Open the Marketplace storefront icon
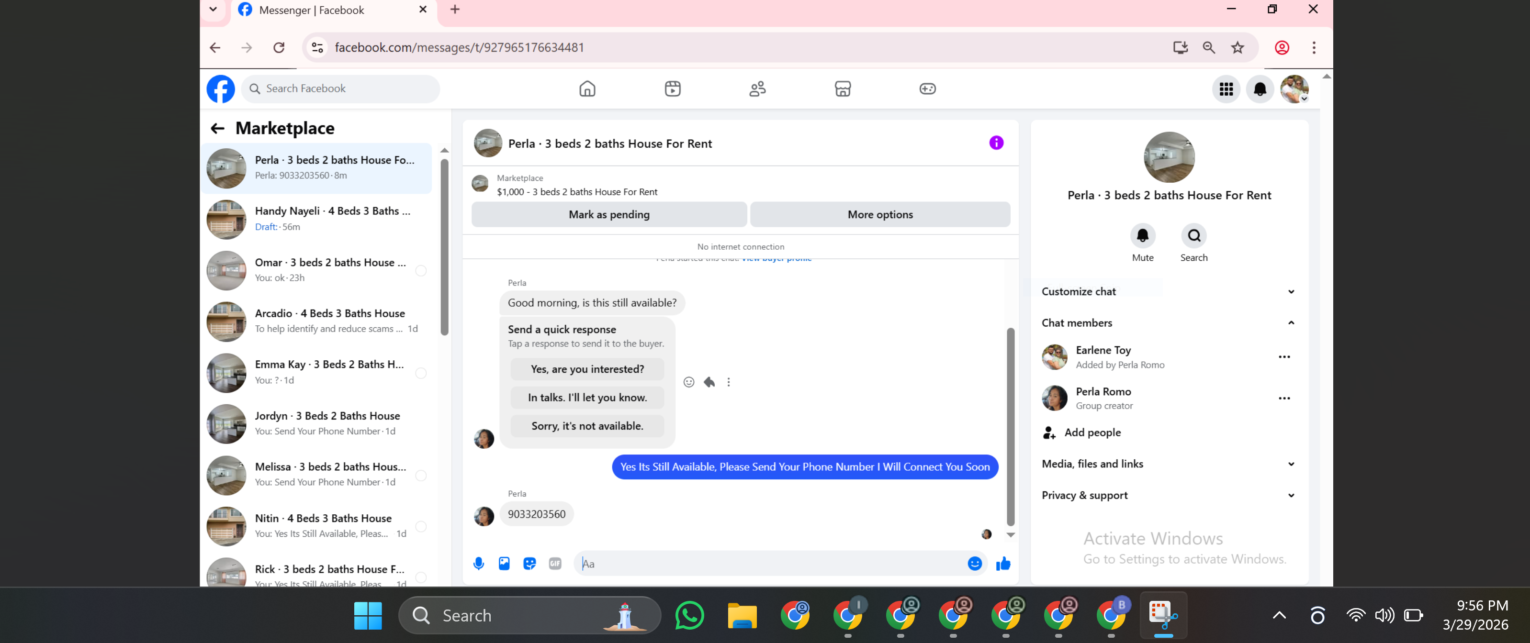Image resolution: width=1530 pixels, height=643 pixels. click(x=842, y=89)
